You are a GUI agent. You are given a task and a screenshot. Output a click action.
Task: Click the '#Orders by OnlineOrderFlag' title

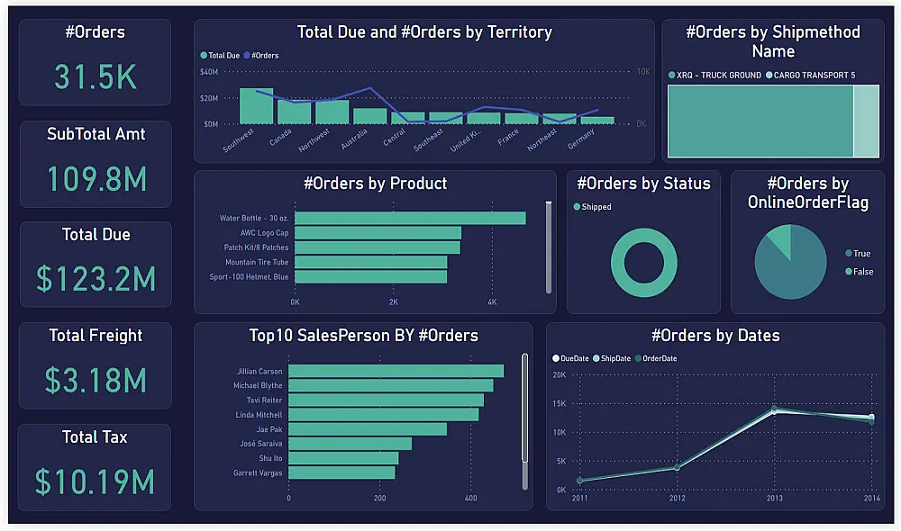[808, 193]
